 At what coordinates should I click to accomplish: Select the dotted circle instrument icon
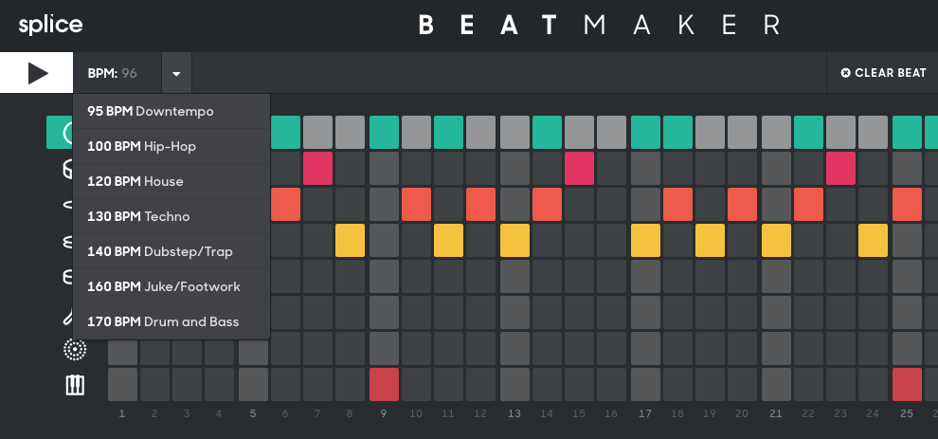click(75, 349)
